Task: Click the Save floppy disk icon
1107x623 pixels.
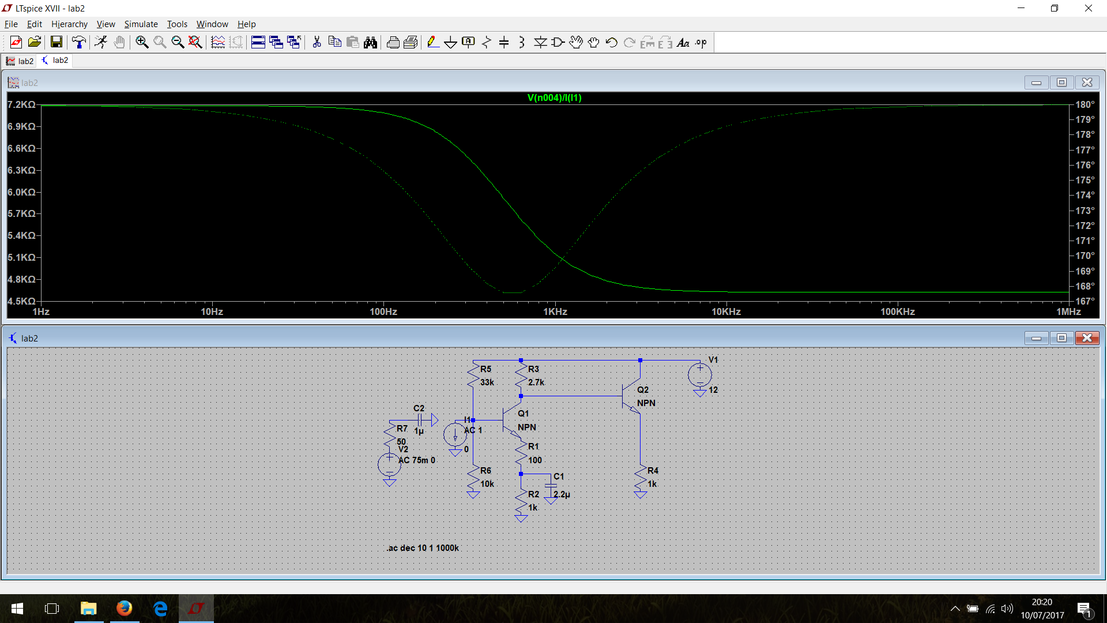Action: (x=56, y=42)
